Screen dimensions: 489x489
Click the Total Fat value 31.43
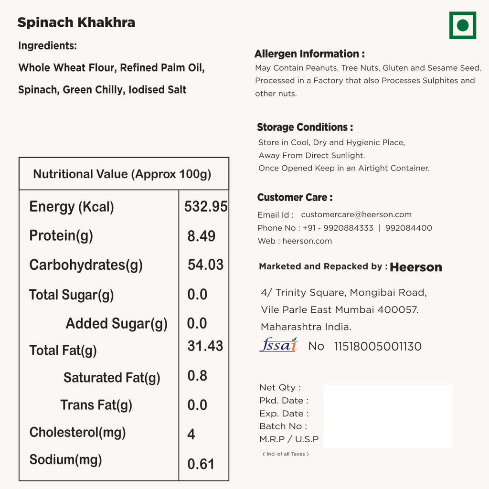coord(205,346)
